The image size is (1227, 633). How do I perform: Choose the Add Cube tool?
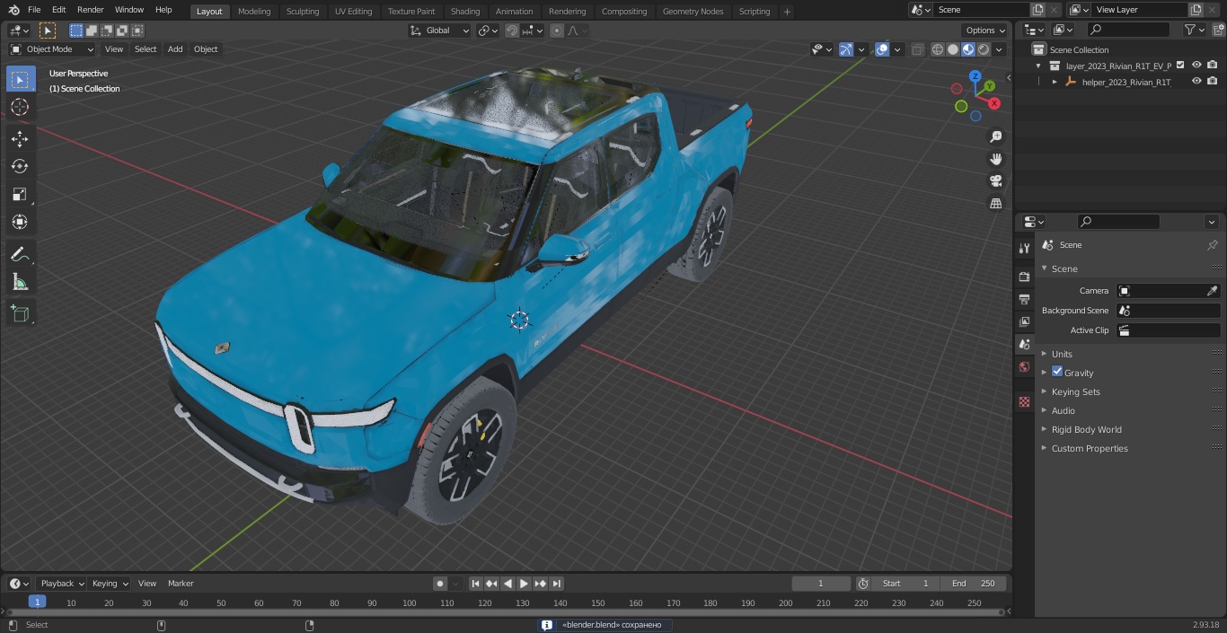point(20,313)
